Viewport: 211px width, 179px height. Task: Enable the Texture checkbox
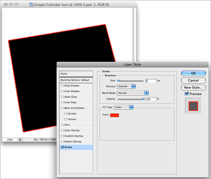(65, 119)
